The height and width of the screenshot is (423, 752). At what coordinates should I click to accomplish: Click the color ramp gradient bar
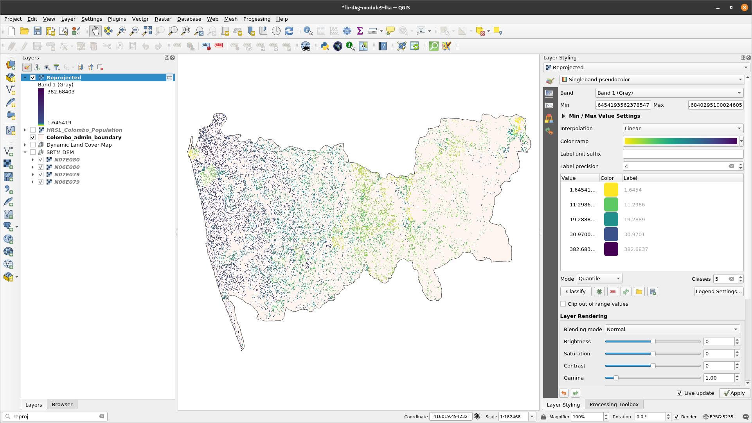[x=680, y=142]
